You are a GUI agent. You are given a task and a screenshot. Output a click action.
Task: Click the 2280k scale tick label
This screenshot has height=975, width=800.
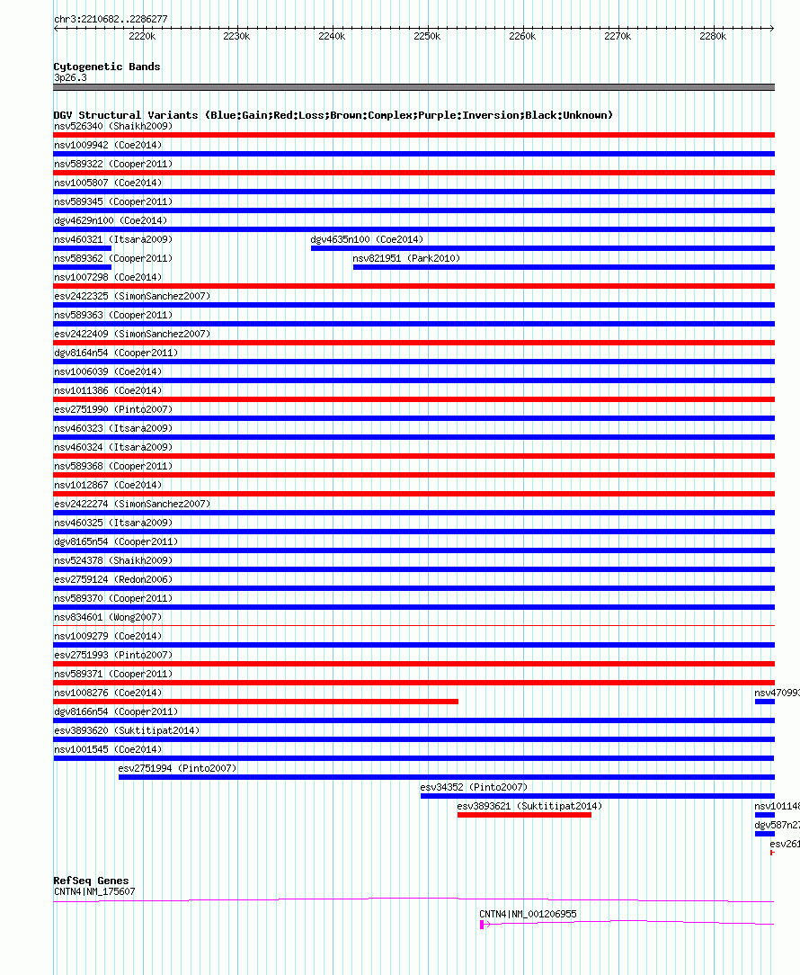pos(712,36)
